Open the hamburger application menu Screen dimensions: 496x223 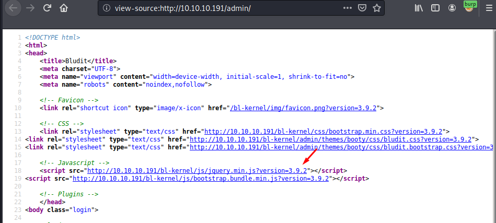click(489, 8)
